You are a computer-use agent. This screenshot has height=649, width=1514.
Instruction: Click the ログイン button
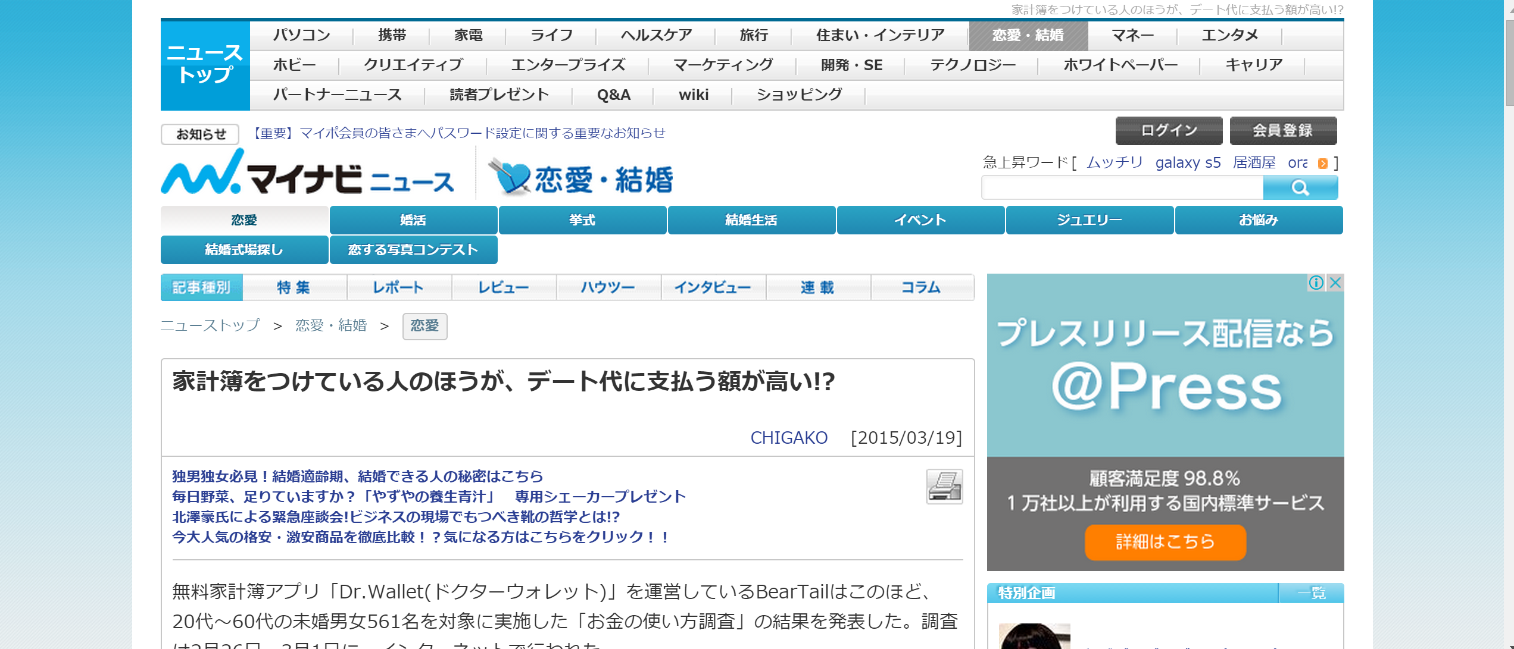pyautogui.click(x=1169, y=131)
